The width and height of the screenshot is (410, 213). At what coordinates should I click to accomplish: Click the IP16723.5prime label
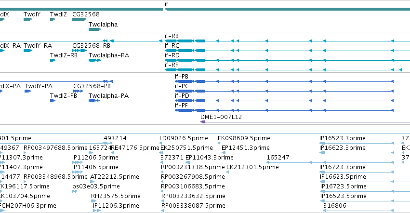[x=344, y=187]
